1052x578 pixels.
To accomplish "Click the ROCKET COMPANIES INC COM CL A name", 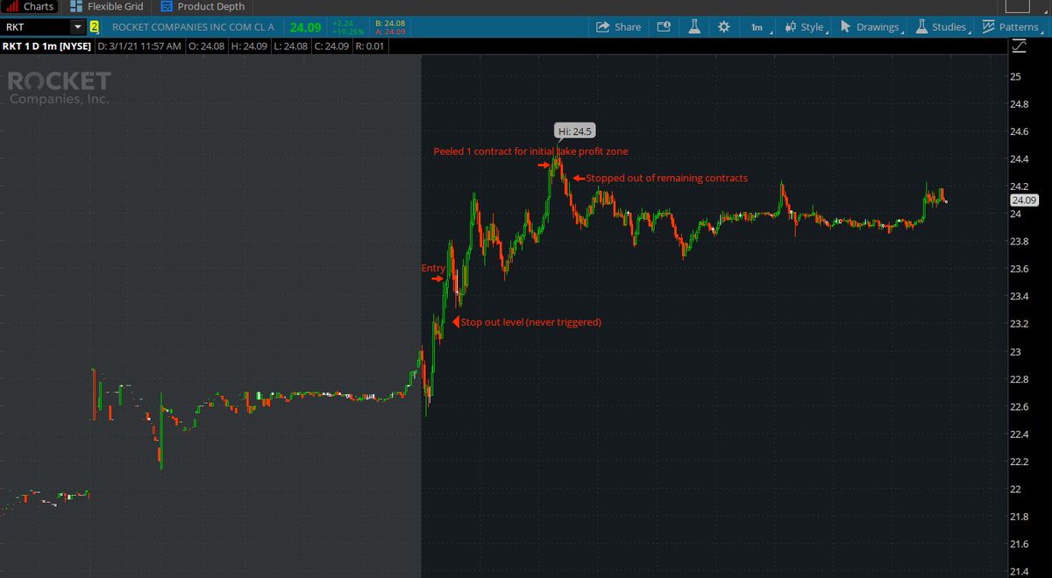I will (195, 27).
